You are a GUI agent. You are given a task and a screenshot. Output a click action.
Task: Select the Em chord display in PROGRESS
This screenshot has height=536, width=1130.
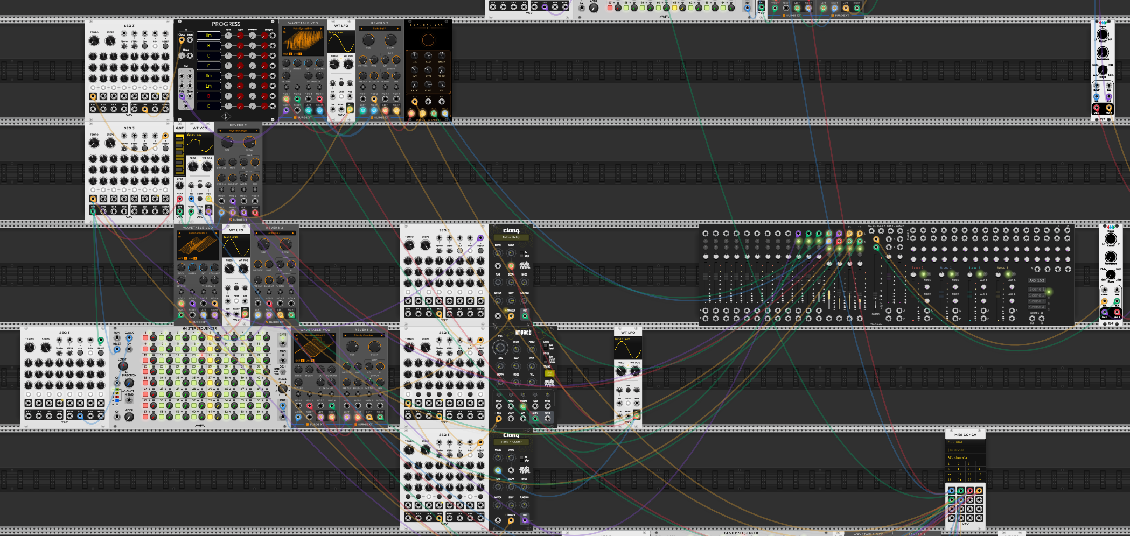[208, 86]
